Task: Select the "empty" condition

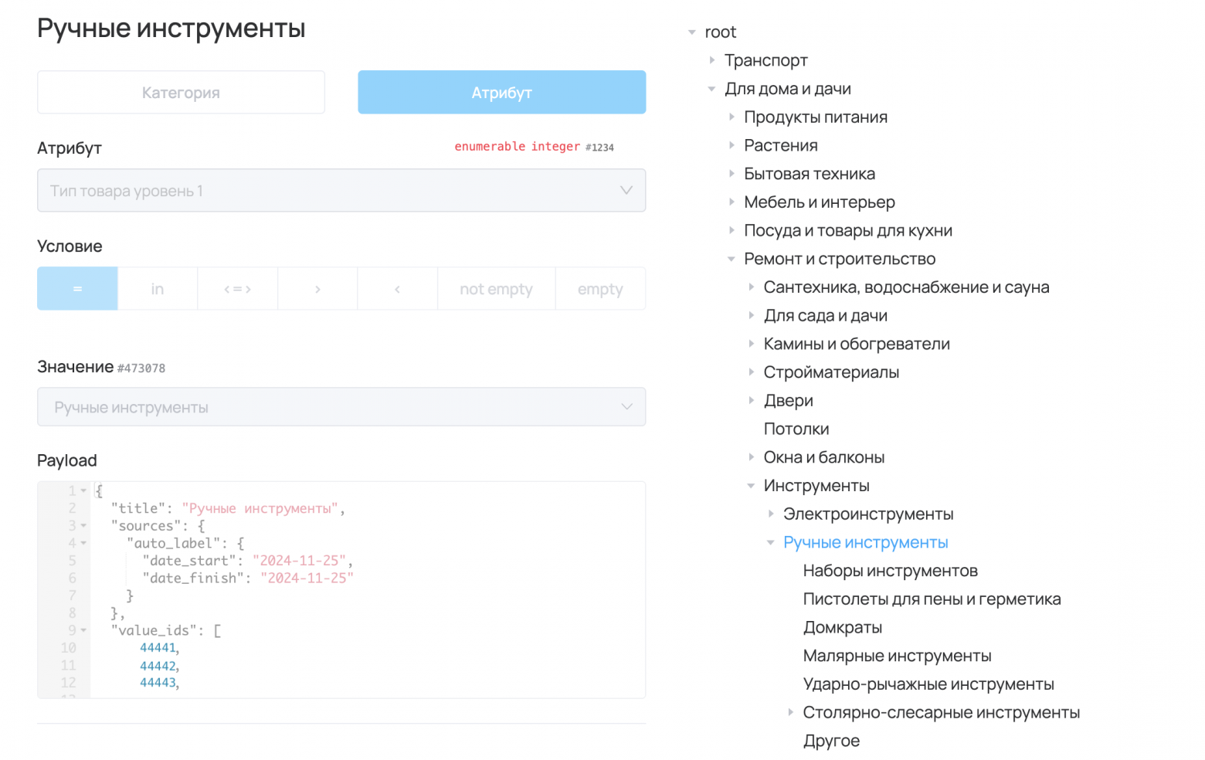Action: [x=600, y=288]
